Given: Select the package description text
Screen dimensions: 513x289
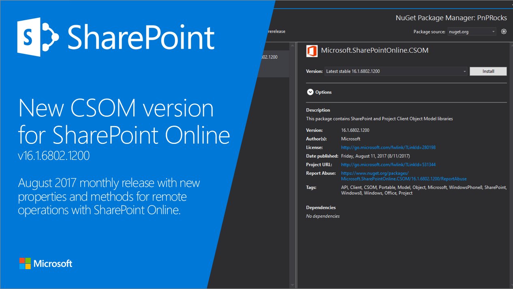Looking at the screenshot, I should [379, 119].
